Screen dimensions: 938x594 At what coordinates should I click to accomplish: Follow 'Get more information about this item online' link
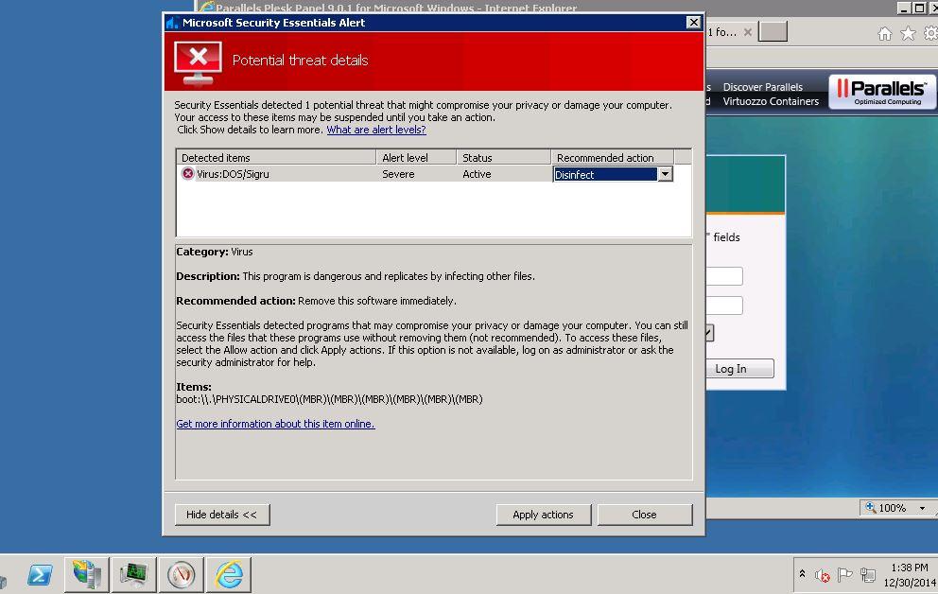point(275,424)
